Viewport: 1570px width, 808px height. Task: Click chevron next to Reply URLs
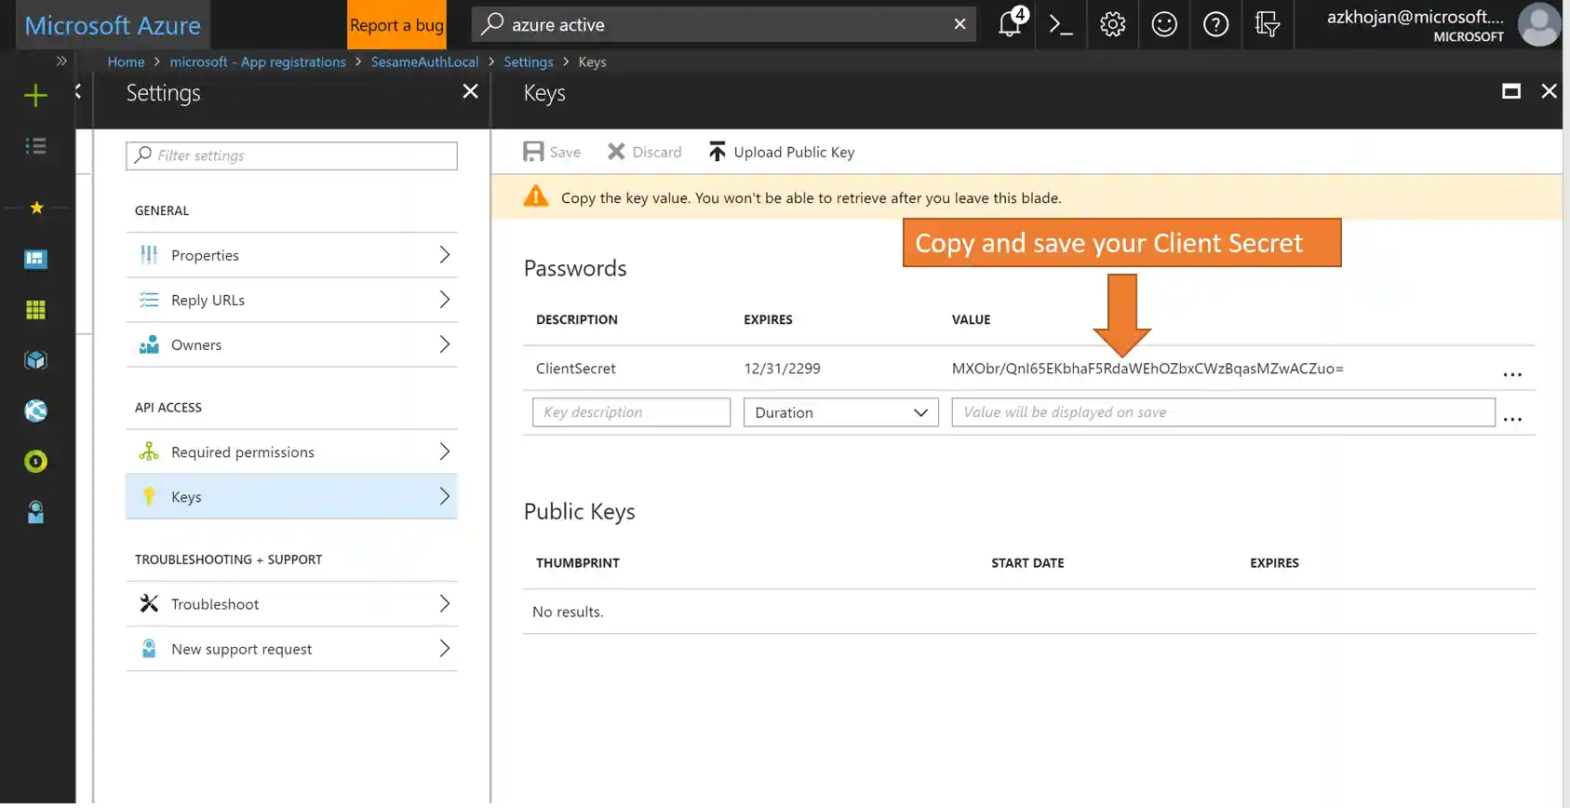click(444, 300)
